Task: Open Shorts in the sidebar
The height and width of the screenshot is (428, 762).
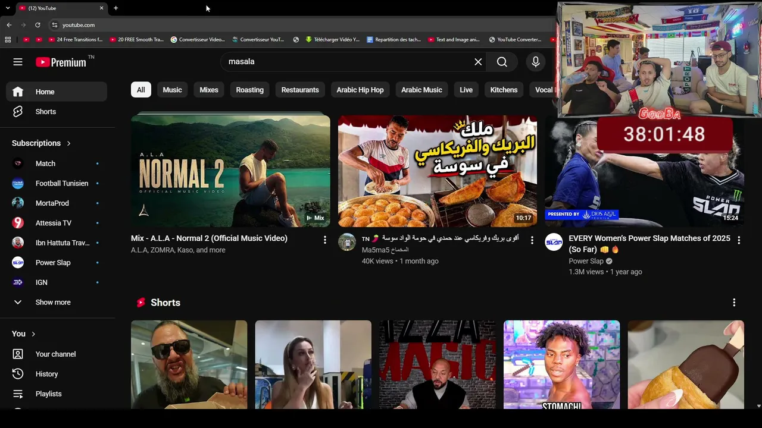Action: (57, 112)
